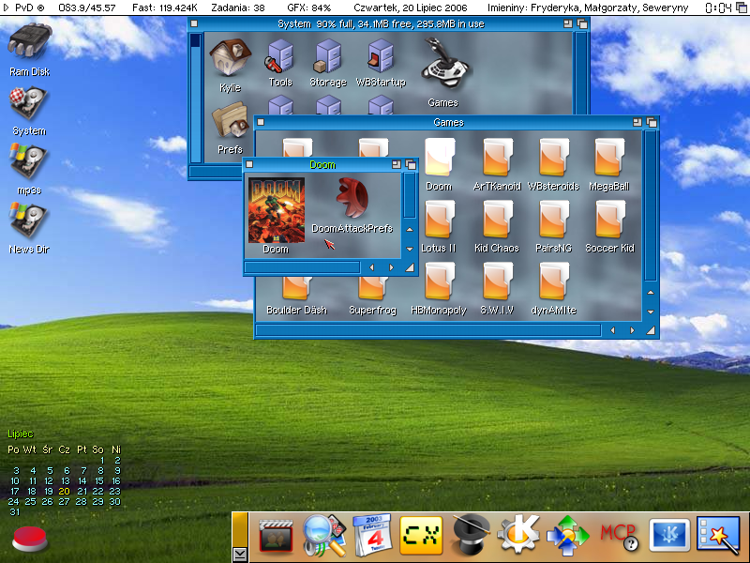Image resolution: width=750 pixels, height=563 pixels.
Task: Launch the magic wand window dock icon
Action: 718,536
